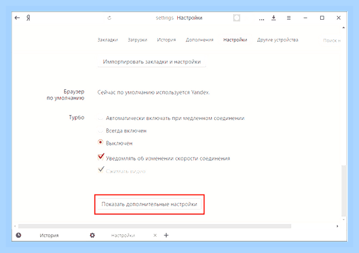Image resolution: width=359 pixels, height=253 pixels.
Task: Open the История section
Action: (166, 40)
